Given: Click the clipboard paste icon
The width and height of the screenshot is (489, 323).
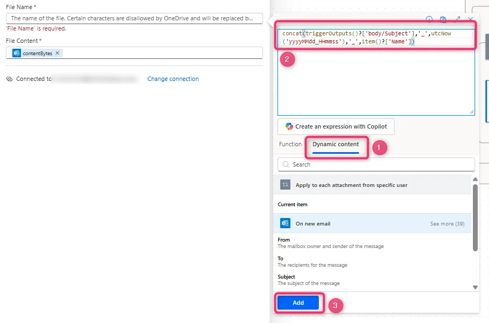Looking at the screenshot, I should coord(443,19).
